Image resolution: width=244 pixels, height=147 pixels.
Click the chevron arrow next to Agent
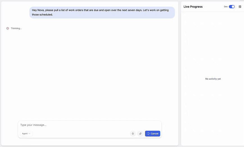[29, 134]
